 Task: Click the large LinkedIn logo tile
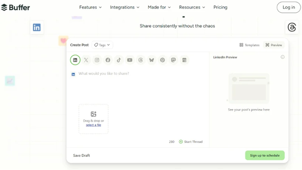tap(37, 27)
